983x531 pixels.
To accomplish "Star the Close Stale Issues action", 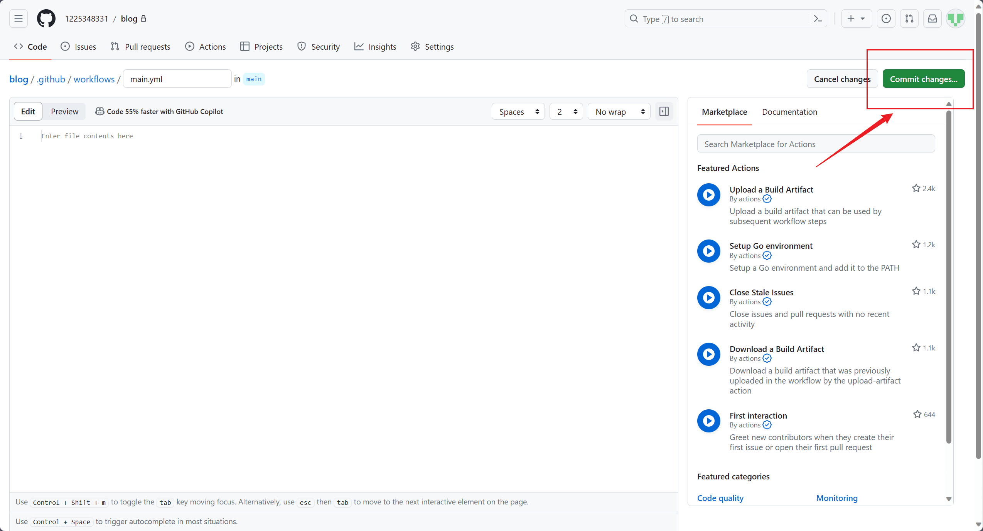I will [916, 291].
